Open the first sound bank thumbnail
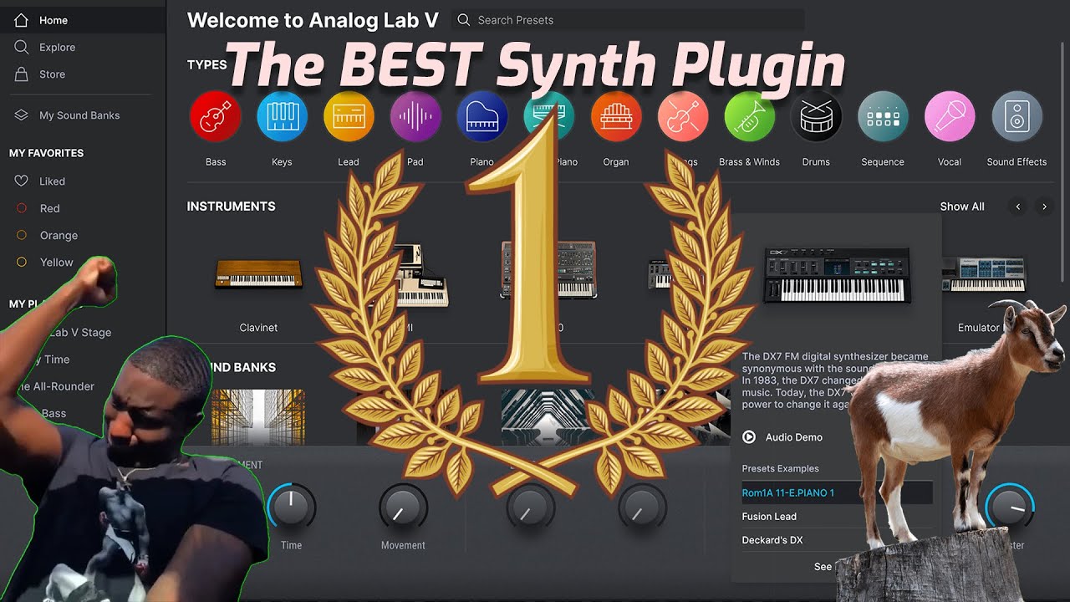 258,416
